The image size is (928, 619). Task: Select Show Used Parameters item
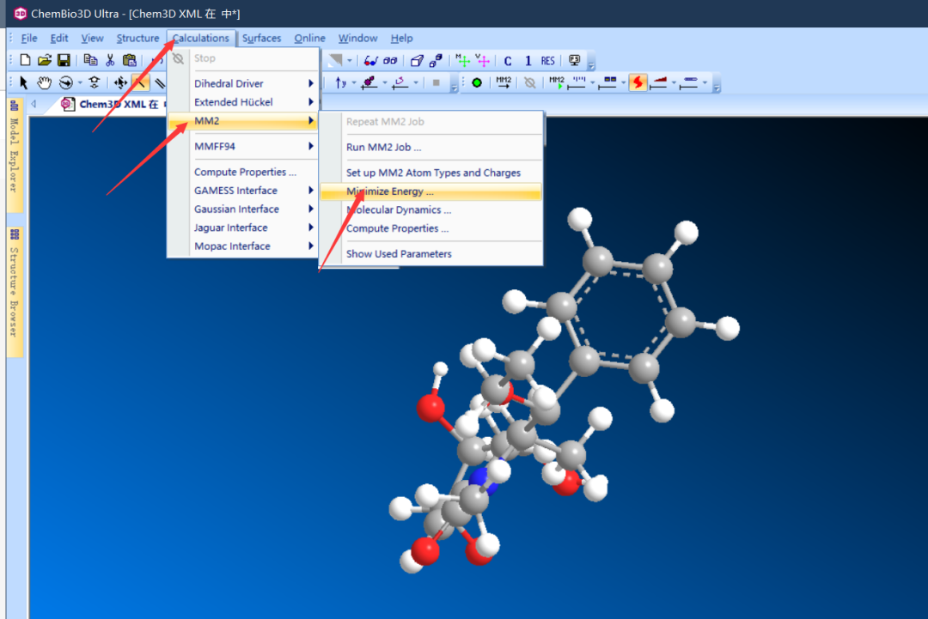(x=430, y=254)
